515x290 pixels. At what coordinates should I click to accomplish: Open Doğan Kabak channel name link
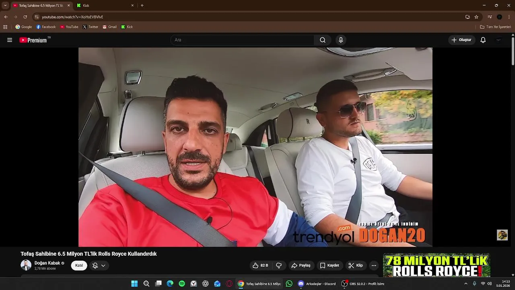point(47,263)
